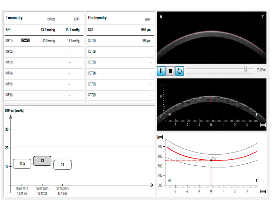Select the 11.5 IOP measurement box

point(22,163)
